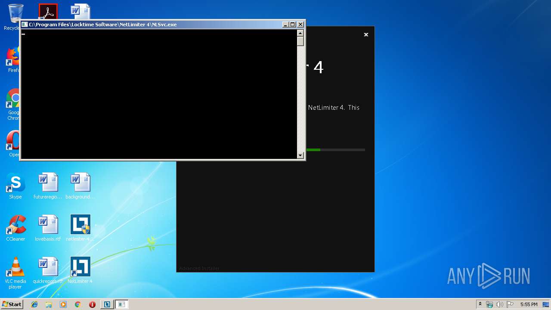Open the volume tray icon
The image size is (551, 310).
[x=500, y=304]
